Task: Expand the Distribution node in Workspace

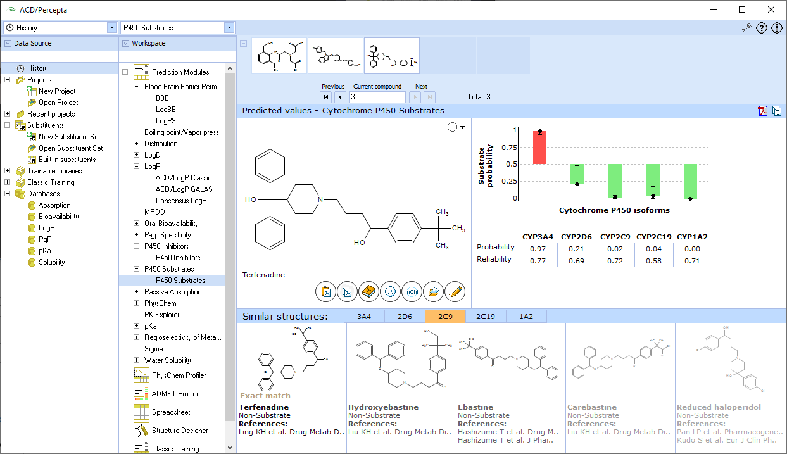Action: pos(136,144)
